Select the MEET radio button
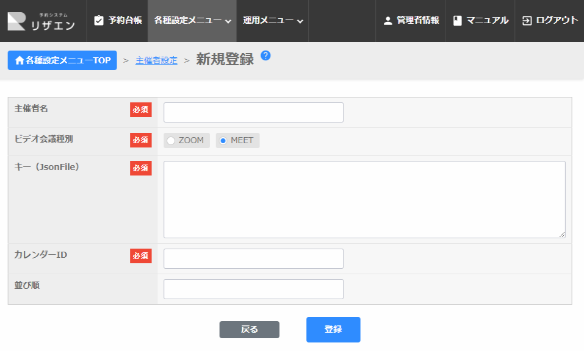Viewport: 584px width, 351px height. point(223,141)
